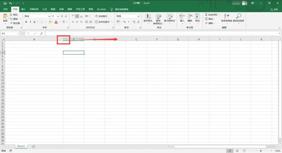Click the Copy (复制) icon
The image size is (282, 153).
(x=11, y=19)
